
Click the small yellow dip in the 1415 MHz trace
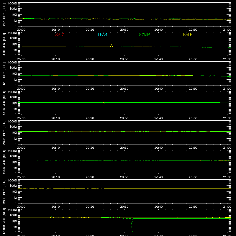104,103
